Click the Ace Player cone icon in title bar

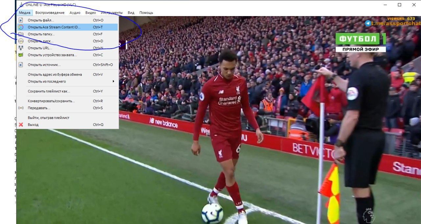(x=21, y=5)
